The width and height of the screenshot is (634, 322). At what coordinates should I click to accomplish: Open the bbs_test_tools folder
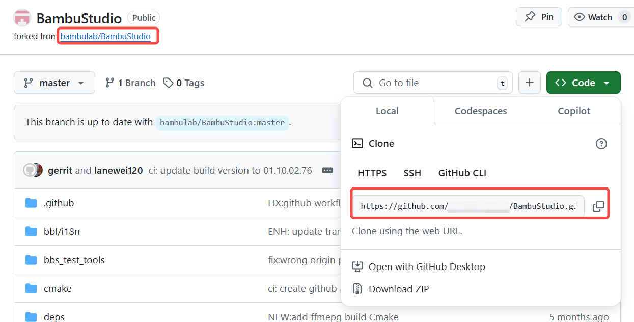(74, 260)
